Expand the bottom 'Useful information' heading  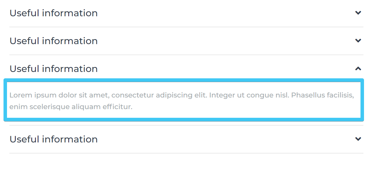(x=54, y=139)
